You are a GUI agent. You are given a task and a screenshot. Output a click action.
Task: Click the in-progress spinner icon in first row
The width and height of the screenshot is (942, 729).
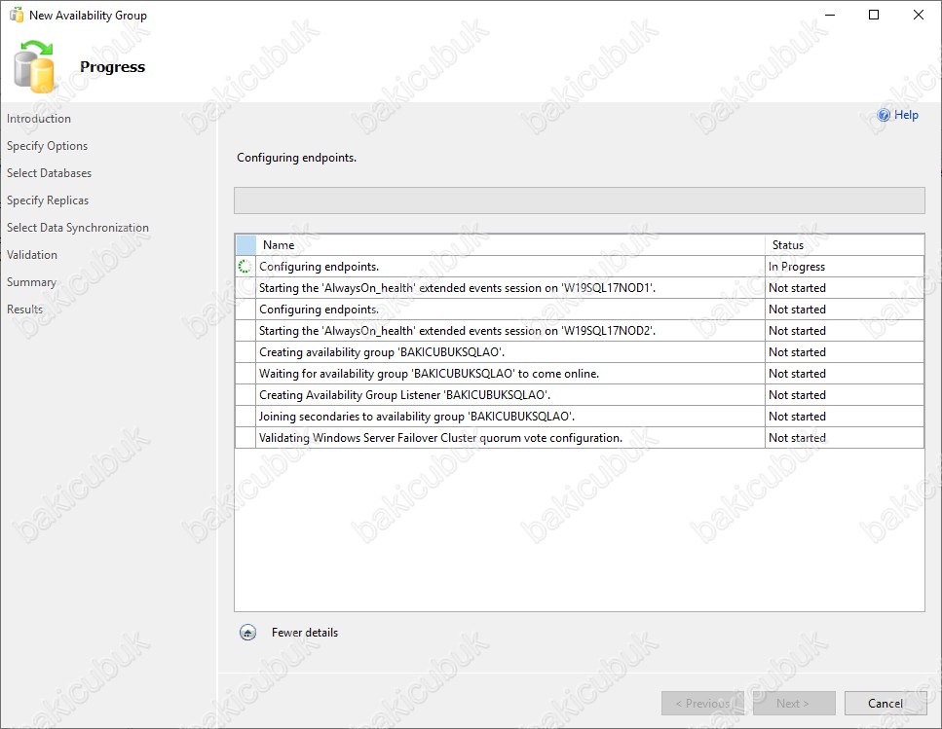pyautogui.click(x=245, y=267)
